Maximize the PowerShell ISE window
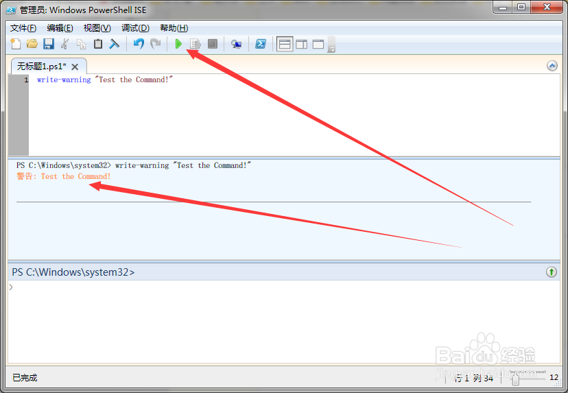 pos(521,8)
